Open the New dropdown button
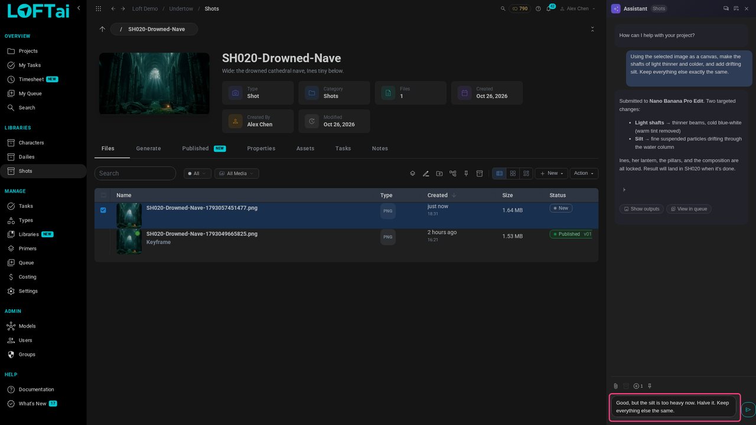The width and height of the screenshot is (756, 425). 552,174
